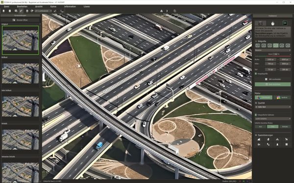Open the Lizenz menu
The height and width of the screenshot is (183, 294).
coord(87,6)
